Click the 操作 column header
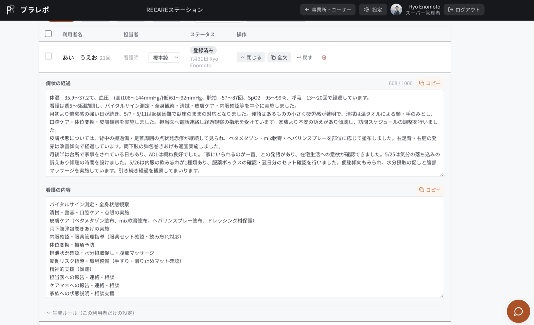 pos(241,34)
